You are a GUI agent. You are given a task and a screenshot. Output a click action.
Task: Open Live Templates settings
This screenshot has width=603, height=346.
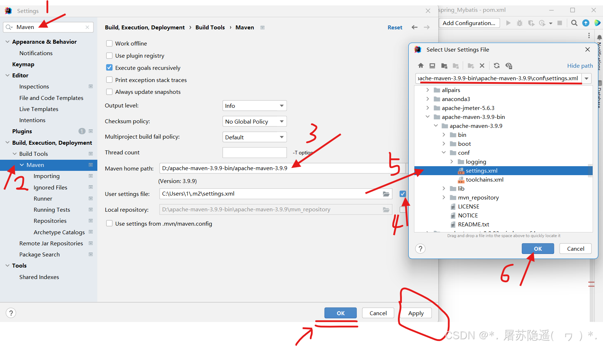(39, 109)
